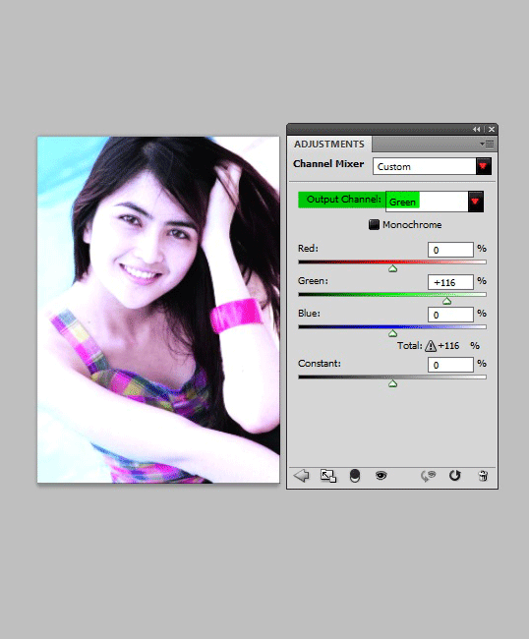Viewport: 529px width, 639px height.
Task: Enable the Monochrome checkbox
Action: pos(374,224)
